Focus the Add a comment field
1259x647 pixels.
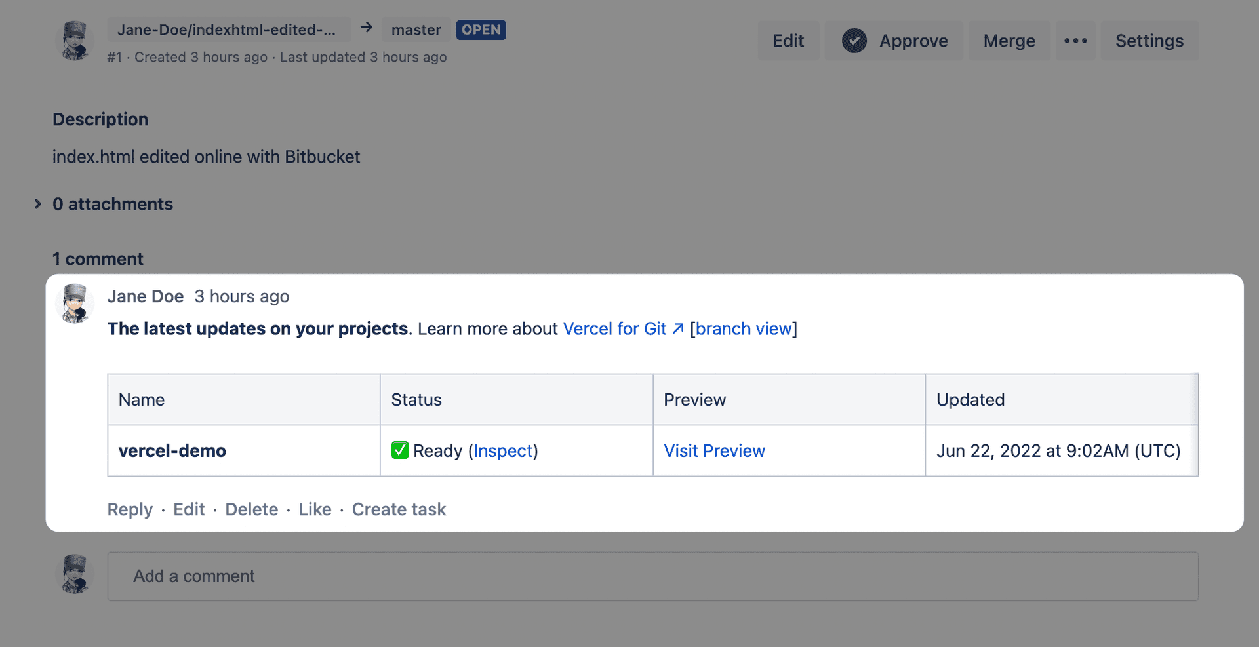point(652,576)
